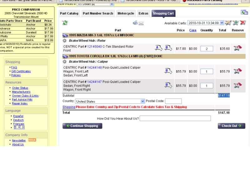Click the RockAuto $8.34 price comparison row

pyautogui.click(x=27, y=25)
